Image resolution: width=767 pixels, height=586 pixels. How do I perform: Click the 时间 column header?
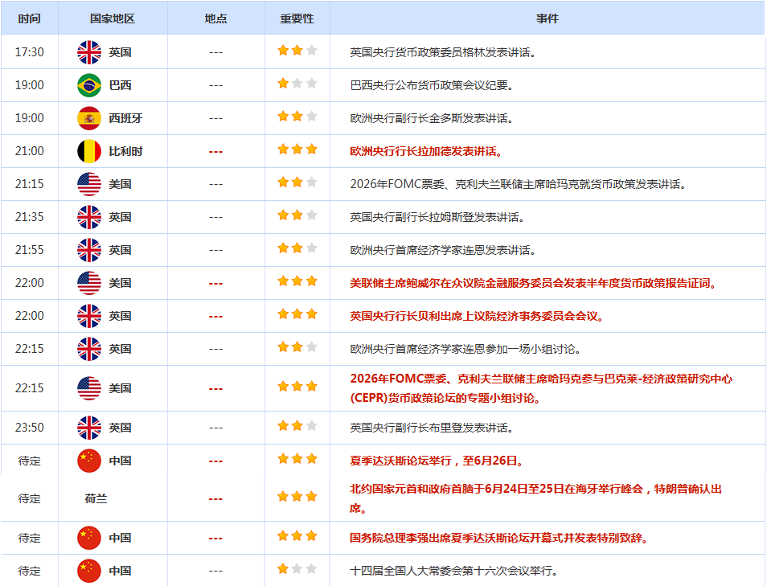30,18
